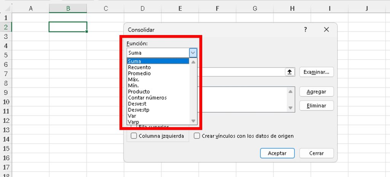Select Recuento function option
390x177 pixels.
(139, 67)
